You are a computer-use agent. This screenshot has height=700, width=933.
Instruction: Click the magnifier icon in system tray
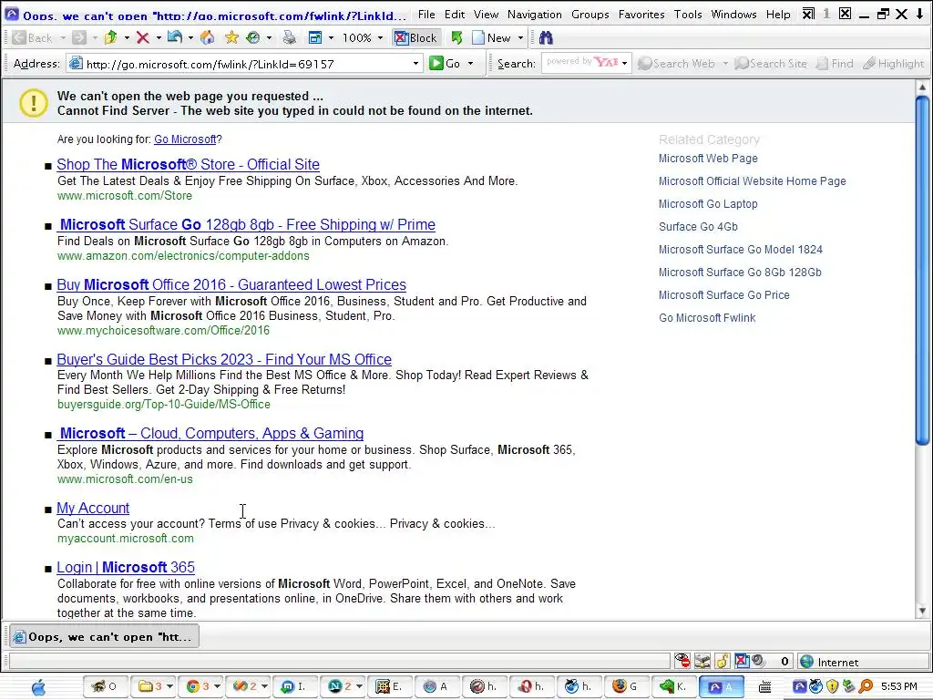[866, 686]
